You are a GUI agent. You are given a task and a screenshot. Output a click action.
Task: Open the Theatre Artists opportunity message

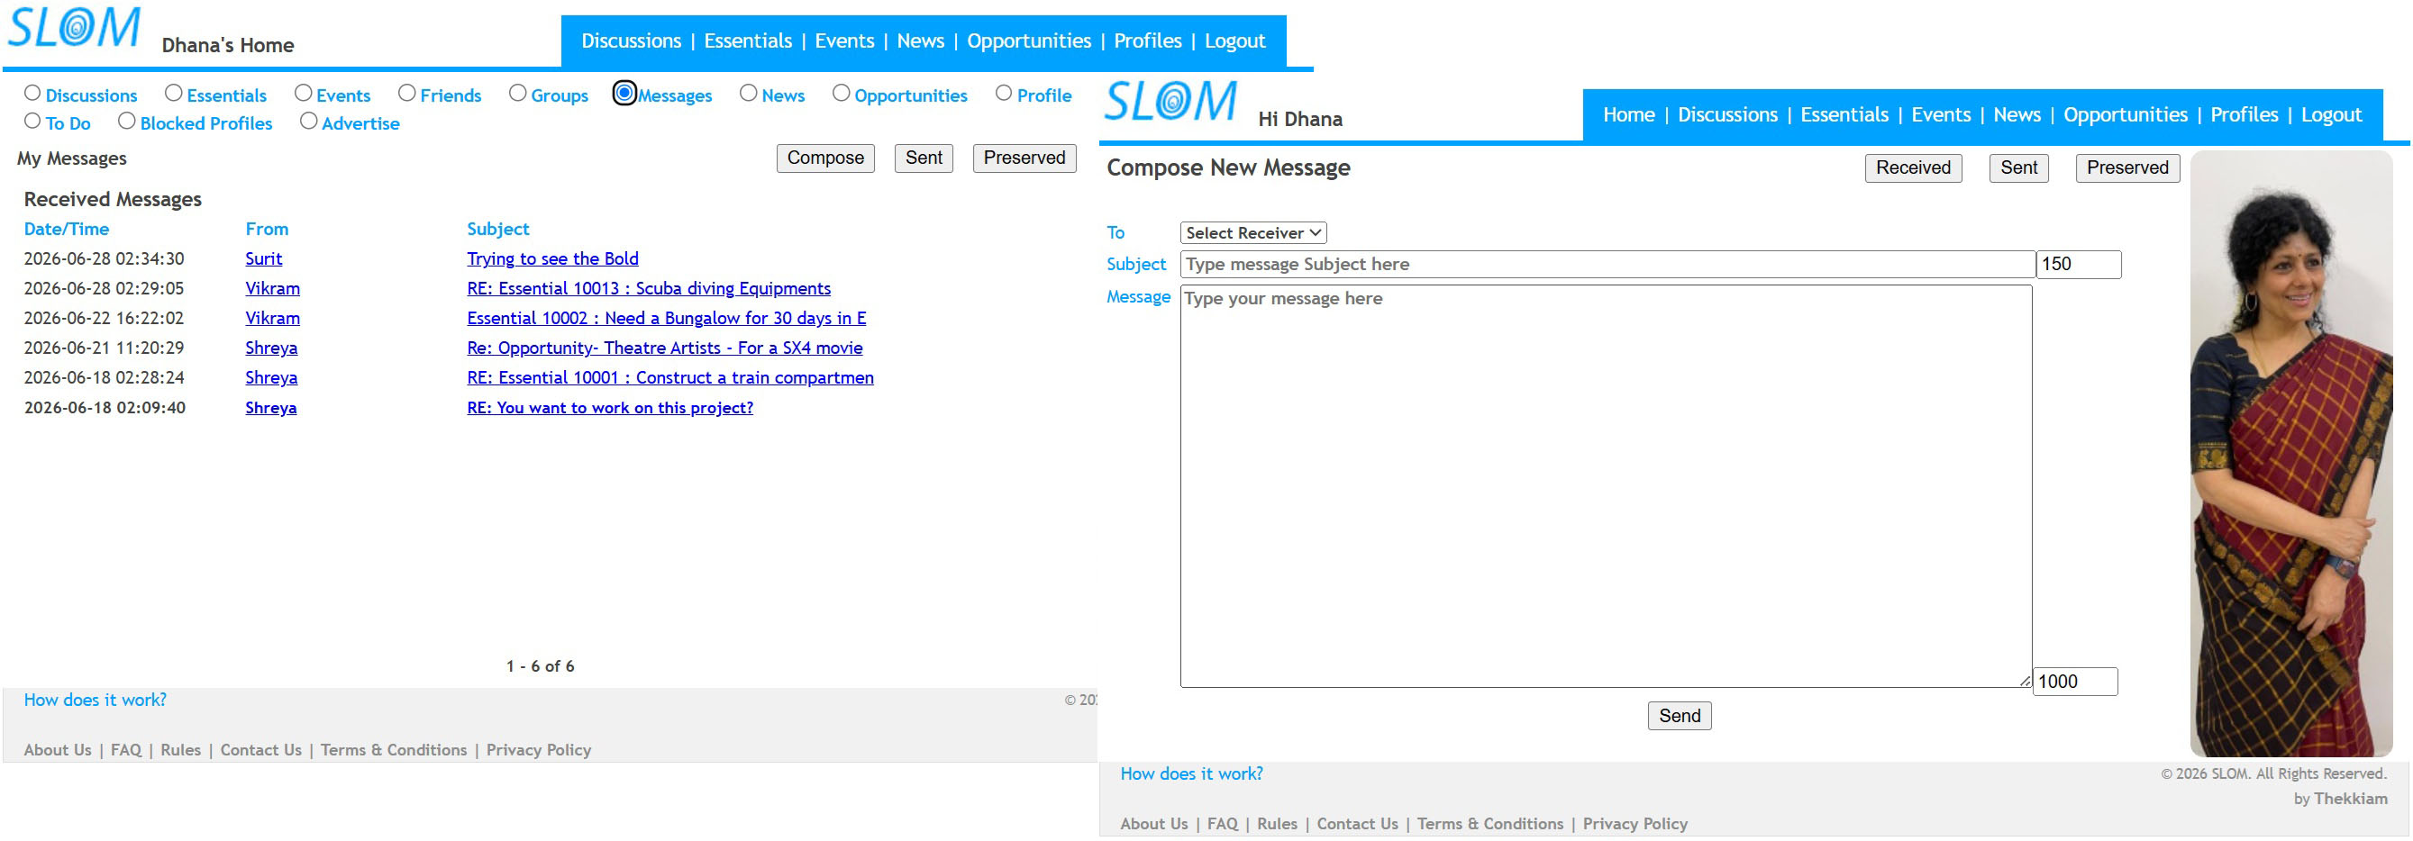click(x=665, y=348)
